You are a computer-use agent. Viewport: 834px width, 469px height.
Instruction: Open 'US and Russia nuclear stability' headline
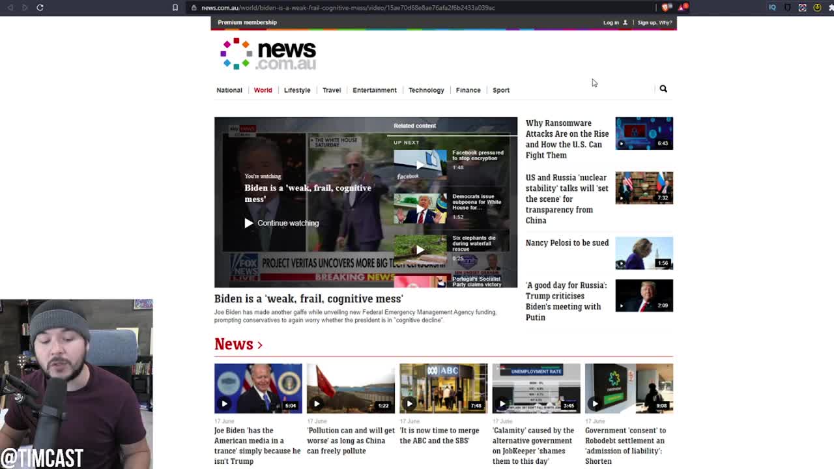pyautogui.click(x=567, y=199)
